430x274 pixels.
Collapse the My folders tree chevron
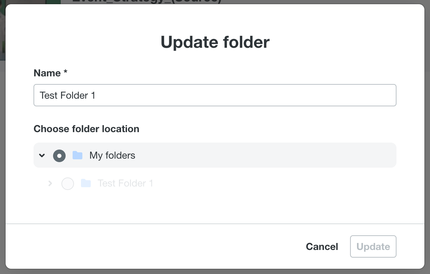(42, 155)
